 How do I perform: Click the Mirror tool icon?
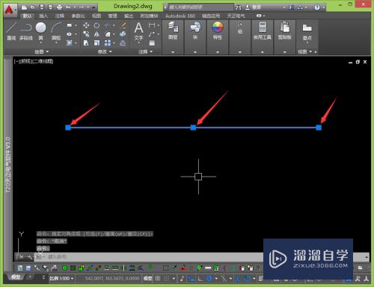(96, 34)
